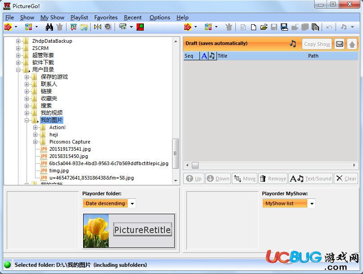Expand the Action! folder node
The width and height of the screenshot is (363, 274).
tap(35, 127)
